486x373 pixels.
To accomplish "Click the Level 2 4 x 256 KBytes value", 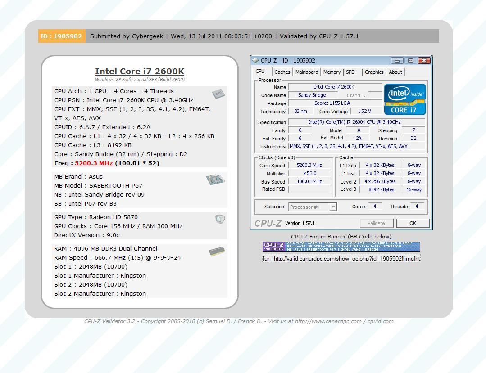I will click(x=381, y=181).
